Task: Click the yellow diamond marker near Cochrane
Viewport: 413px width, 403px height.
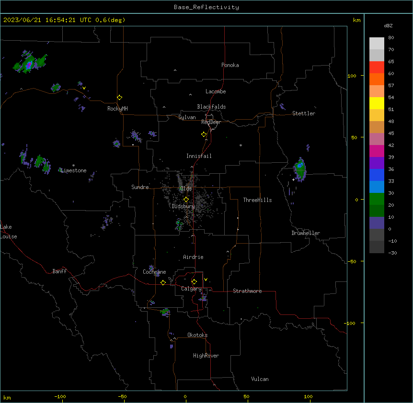Action: [x=163, y=282]
